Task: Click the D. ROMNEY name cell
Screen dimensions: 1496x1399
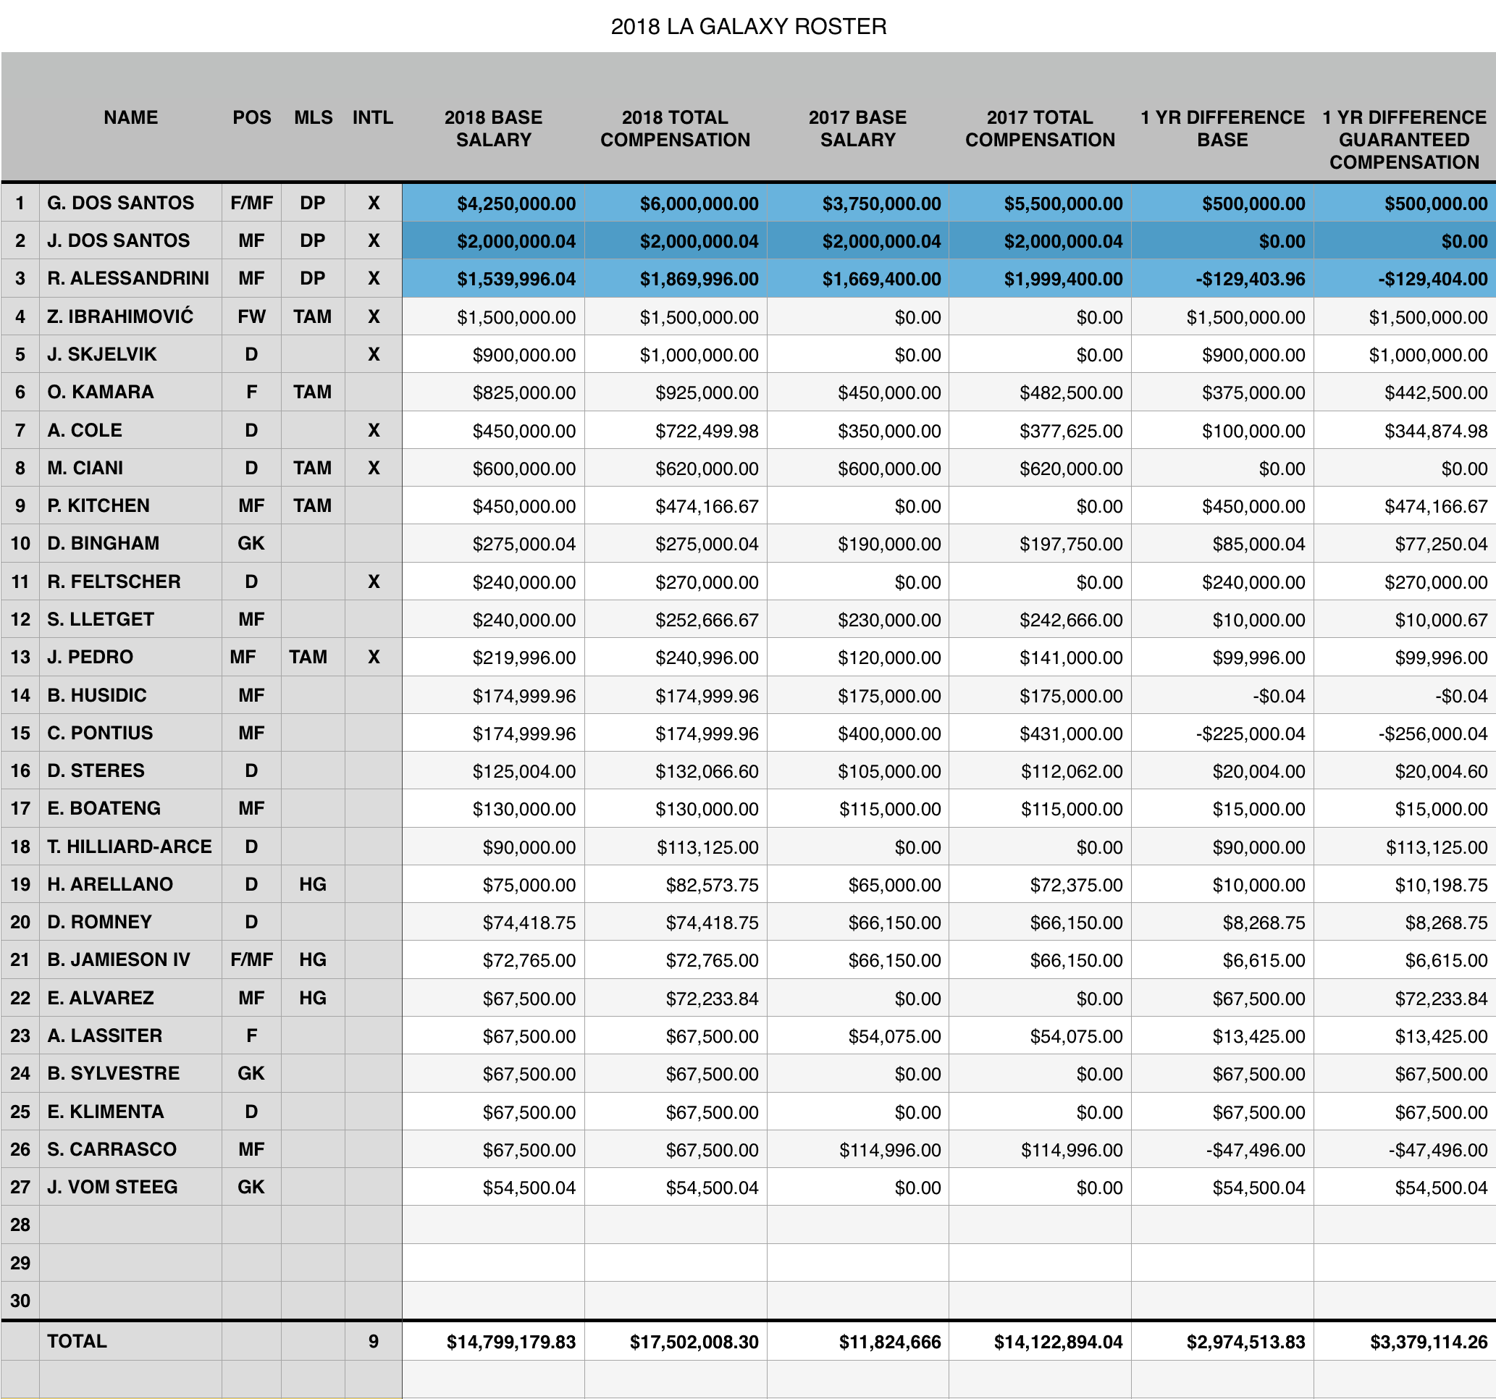Action: (131, 922)
